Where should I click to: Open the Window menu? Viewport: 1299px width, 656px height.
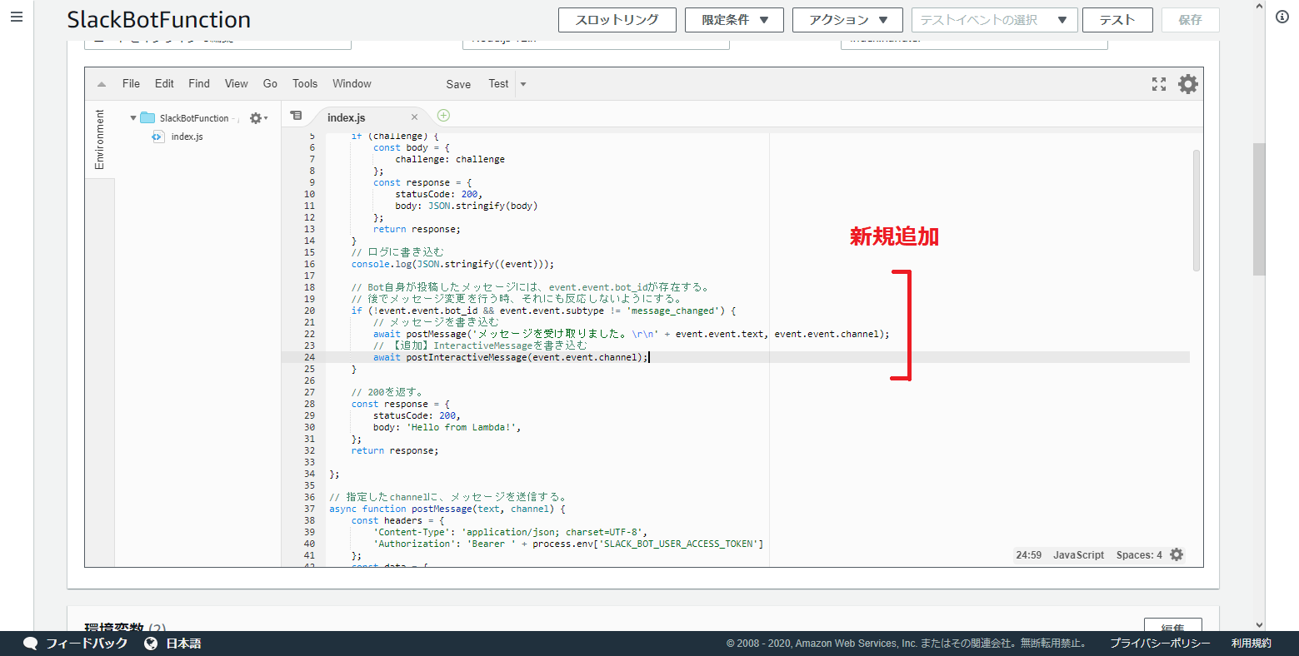pos(352,84)
